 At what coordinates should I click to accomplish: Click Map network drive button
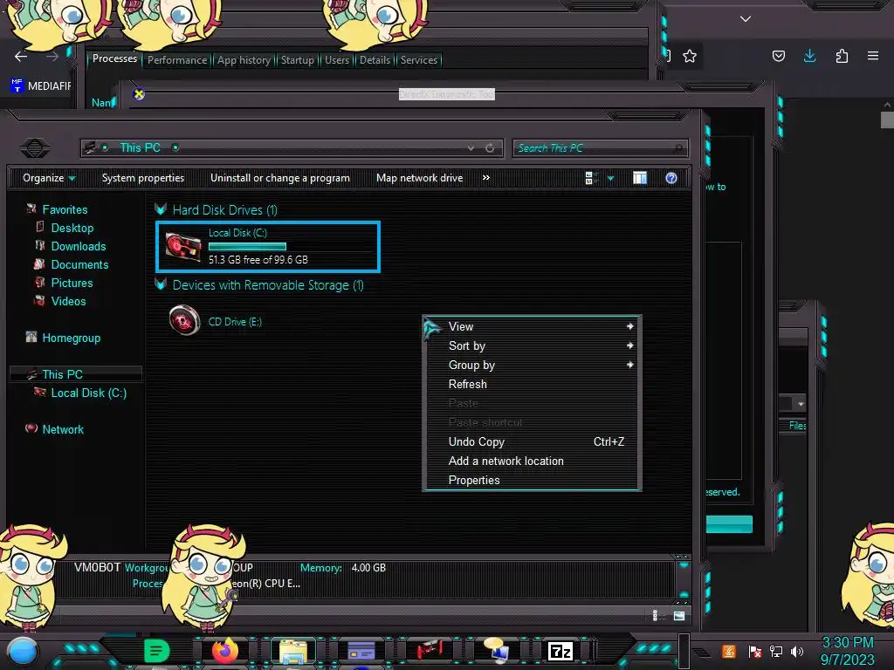coord(420,178)
